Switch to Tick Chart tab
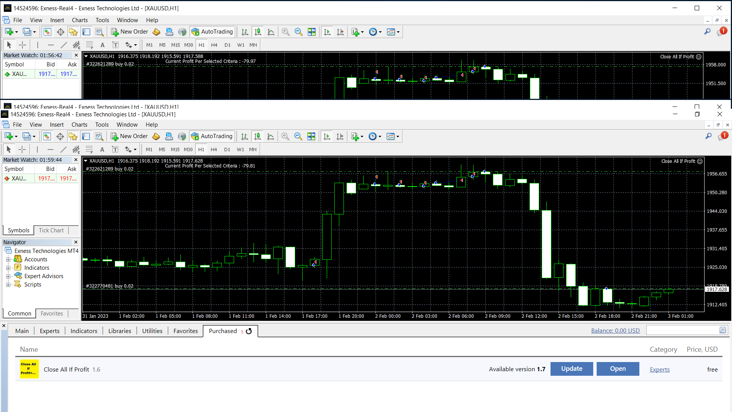The height and width of the screenshot is (412, 732). point(51,230)
